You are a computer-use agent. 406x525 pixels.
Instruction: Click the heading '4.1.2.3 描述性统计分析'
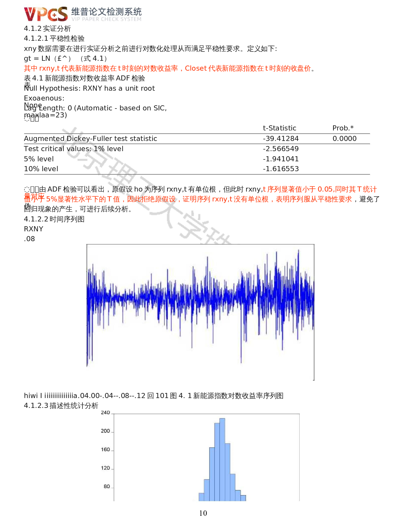(x=61, y=406)
